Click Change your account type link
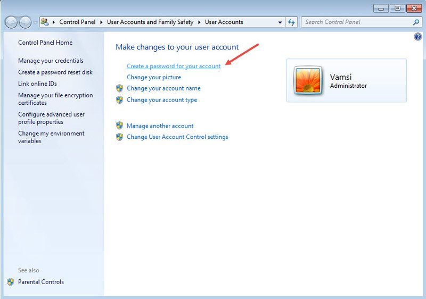The image size is (426, 299). pyautogui.click(x=162, y=100)
